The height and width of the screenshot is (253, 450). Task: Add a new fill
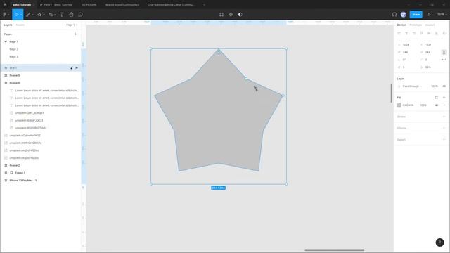tap(444, 98)
